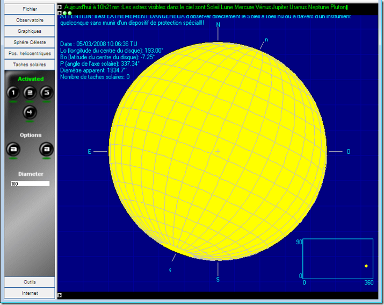This screenshot has width=384, height=305.
Task: Click the 360 axis label on mini chart
Action: pyautogui.click(x=369, y=282)
